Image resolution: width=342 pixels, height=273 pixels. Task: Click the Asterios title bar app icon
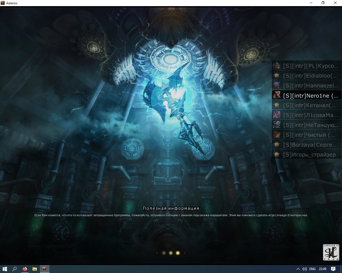pos(3,3)
